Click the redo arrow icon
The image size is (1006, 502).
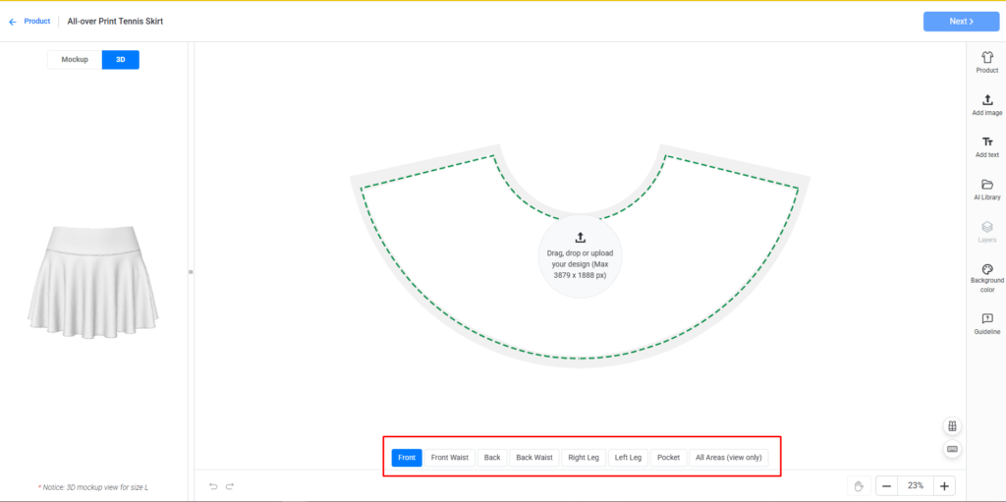[x=230, y=486]
